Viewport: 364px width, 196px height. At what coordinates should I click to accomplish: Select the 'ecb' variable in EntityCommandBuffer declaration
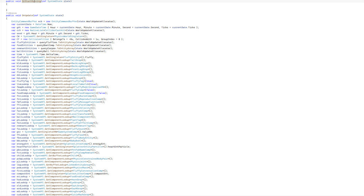coord(40,22)
